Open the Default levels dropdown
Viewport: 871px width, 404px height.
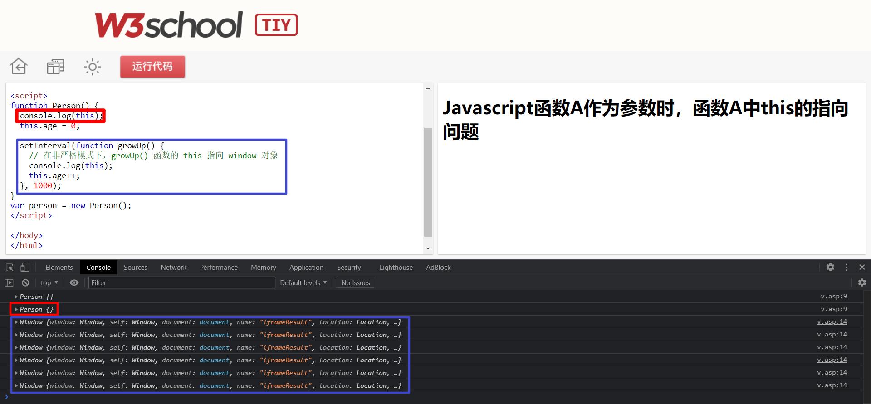303,283
